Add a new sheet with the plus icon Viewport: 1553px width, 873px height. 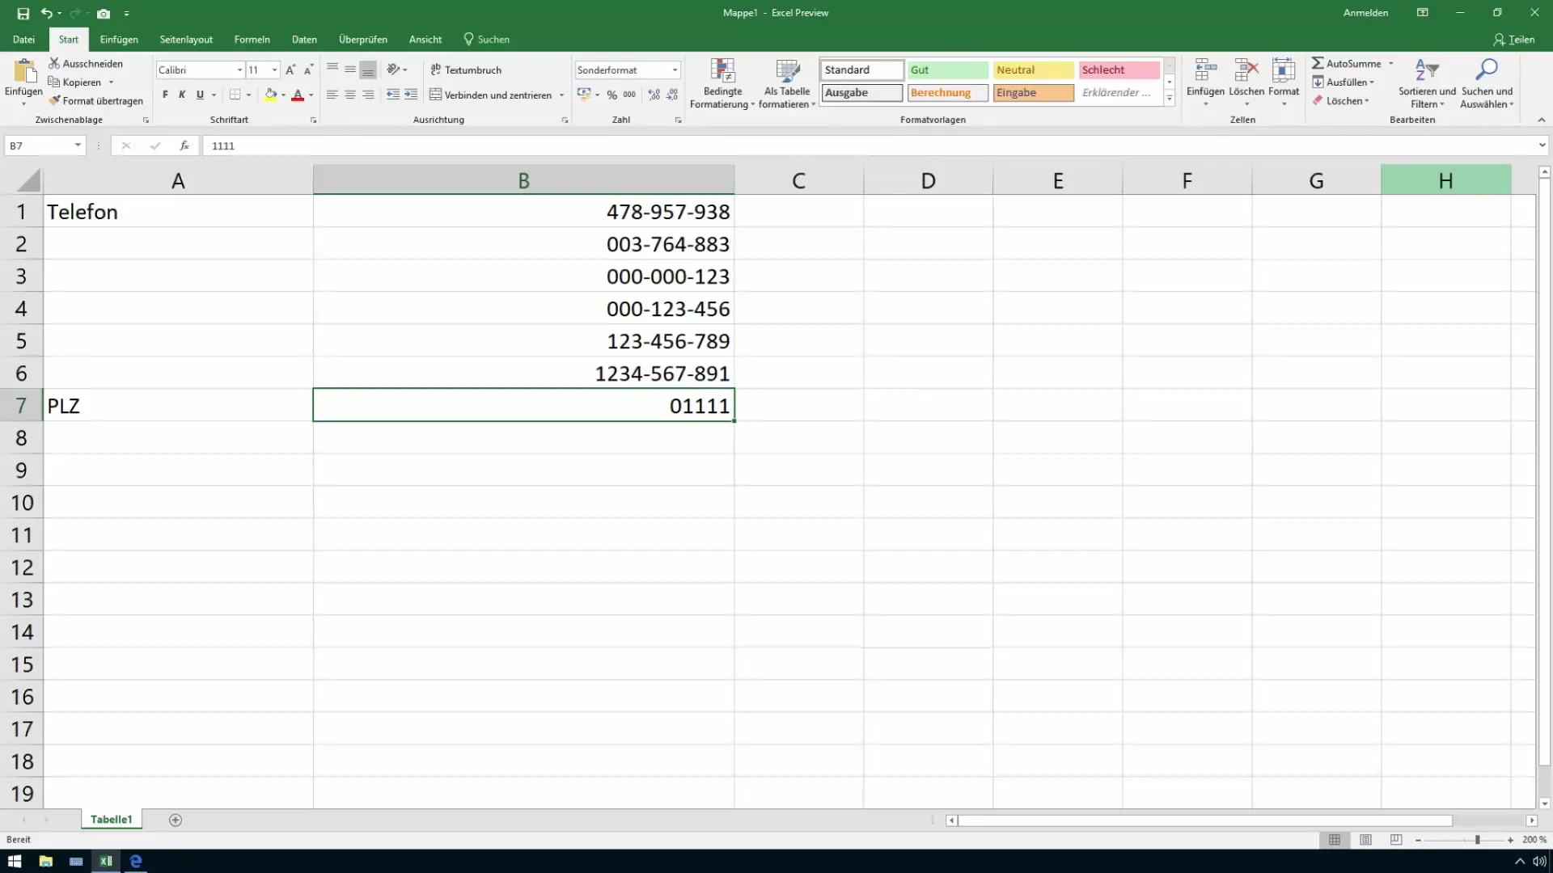tap(176, 820)
